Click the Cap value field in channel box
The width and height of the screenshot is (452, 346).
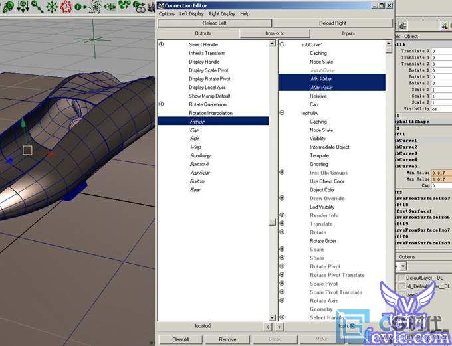[441, 185]
